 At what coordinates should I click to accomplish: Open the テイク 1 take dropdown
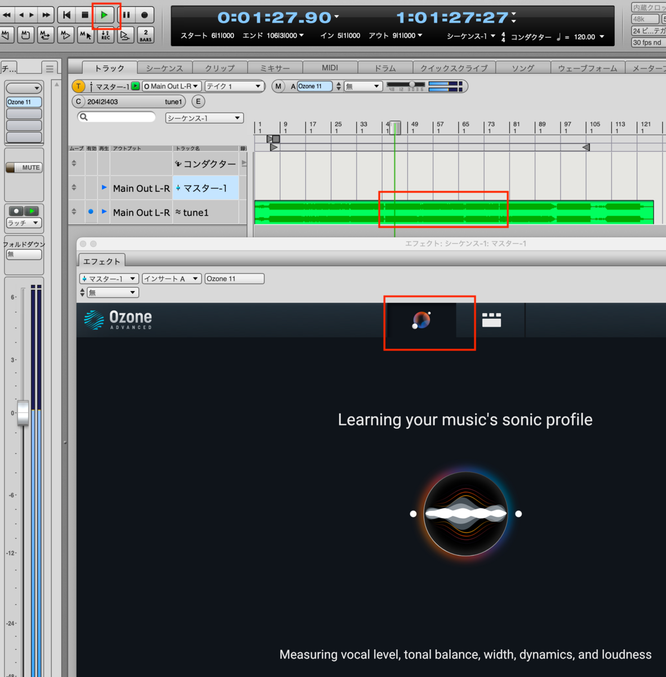pyautogui.click(x=234, y=86)
